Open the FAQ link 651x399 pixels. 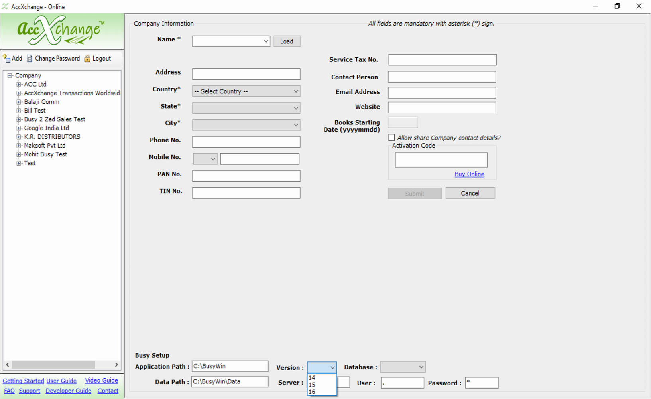click(9, 391)
